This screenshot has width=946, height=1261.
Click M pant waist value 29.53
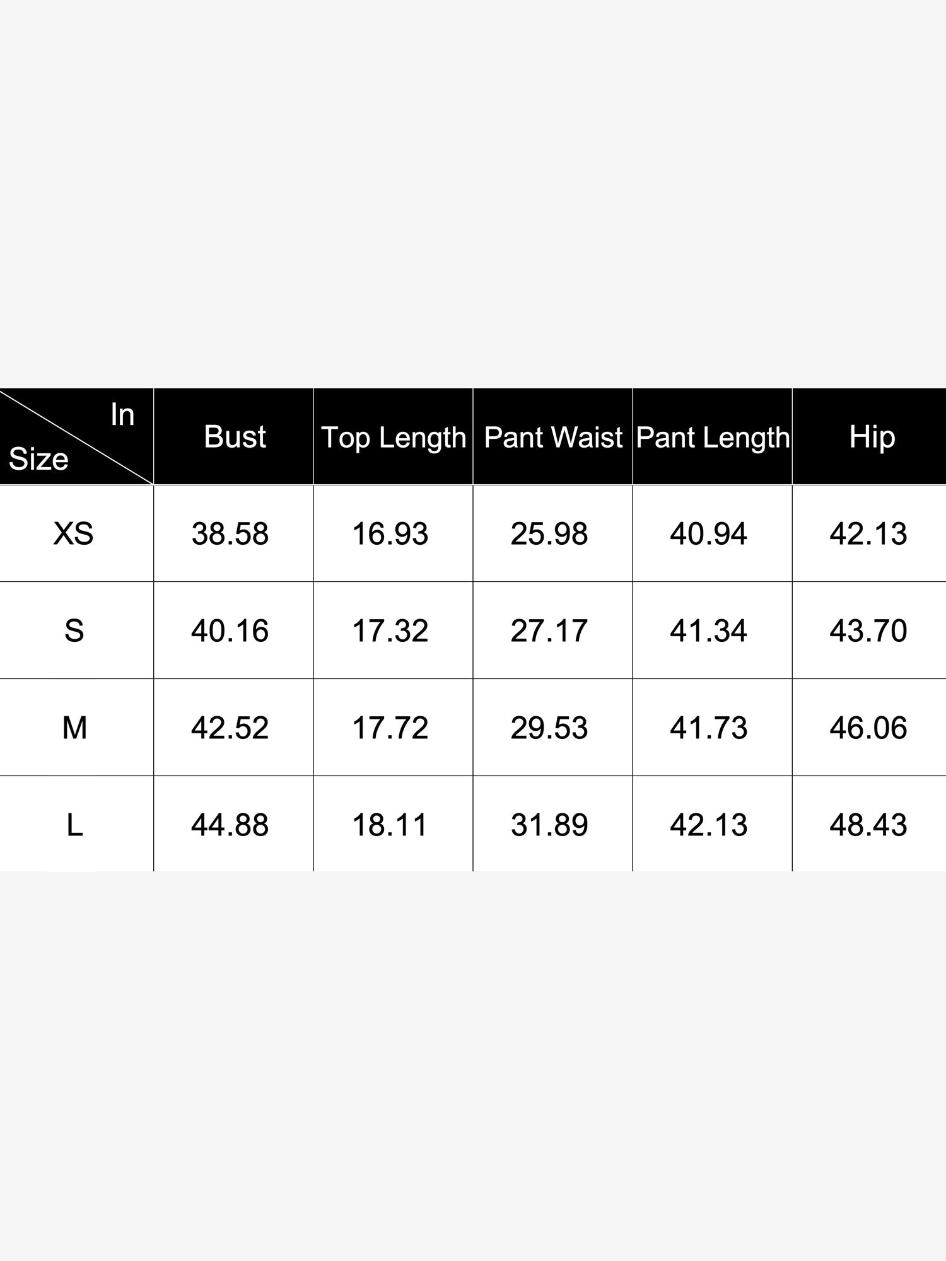coord(549,728)
